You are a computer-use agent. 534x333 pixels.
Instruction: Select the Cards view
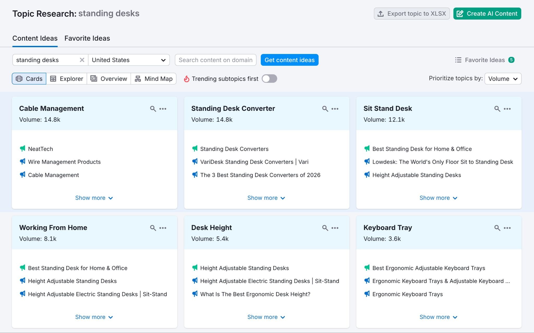[29, 79]
